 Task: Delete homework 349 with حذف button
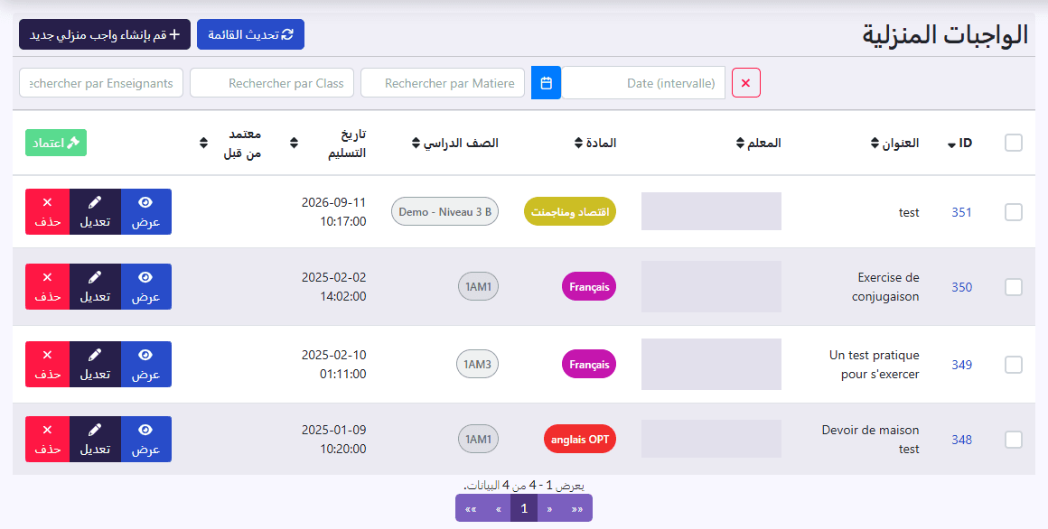tap(48, 364)
